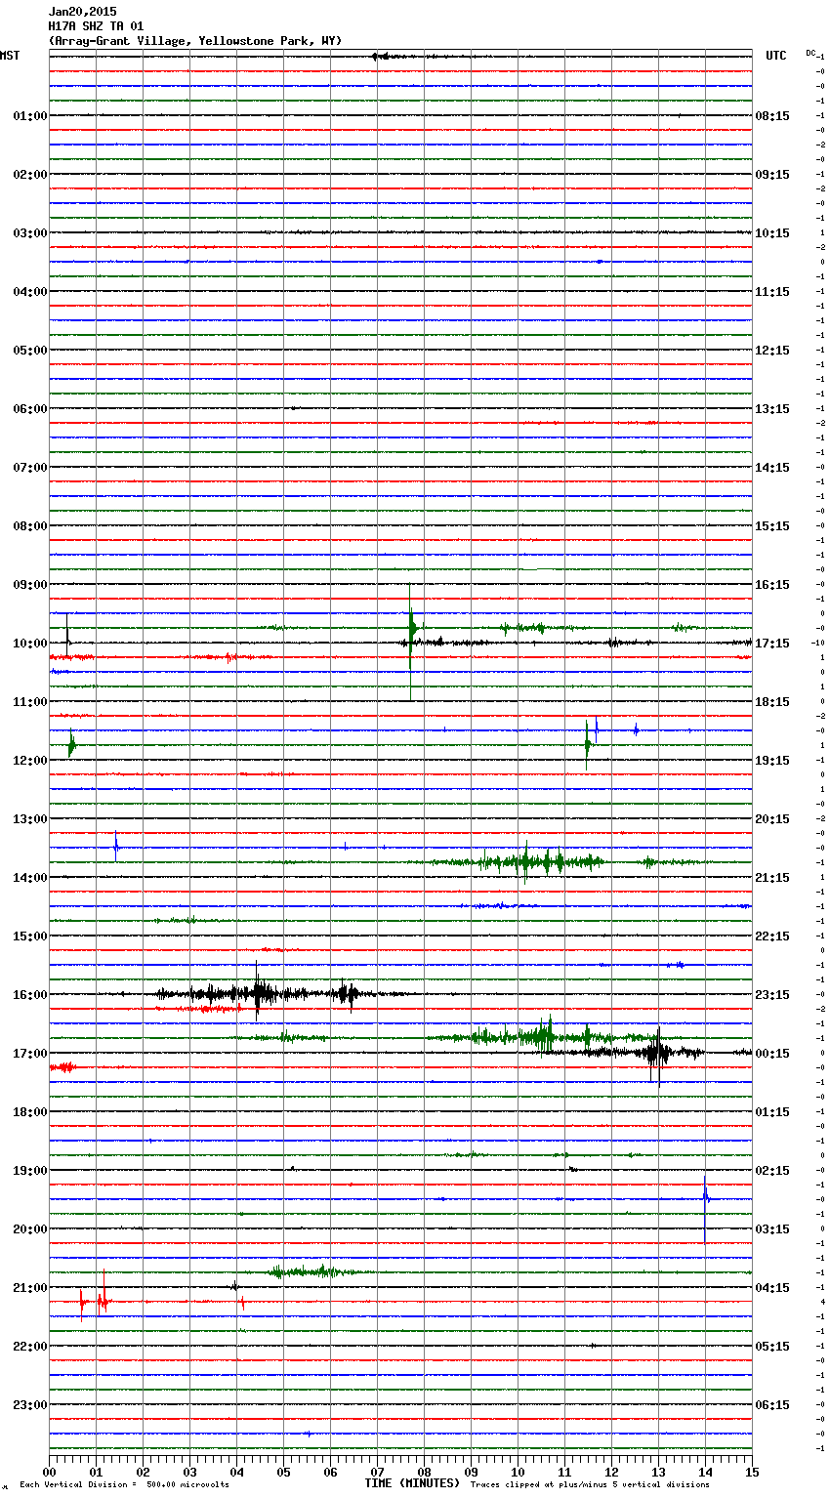
Task: Click the 14:15 UTC time label
Action: (x=772, y=468)
